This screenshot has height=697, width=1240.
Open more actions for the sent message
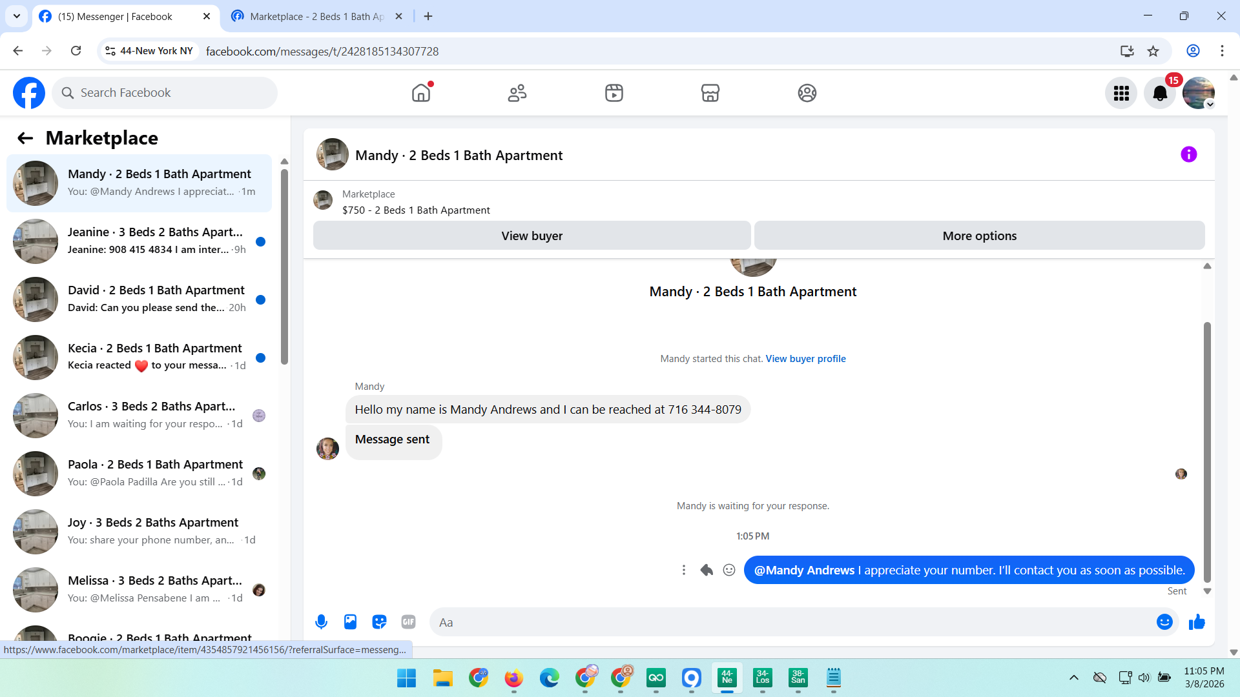point(684,570)
